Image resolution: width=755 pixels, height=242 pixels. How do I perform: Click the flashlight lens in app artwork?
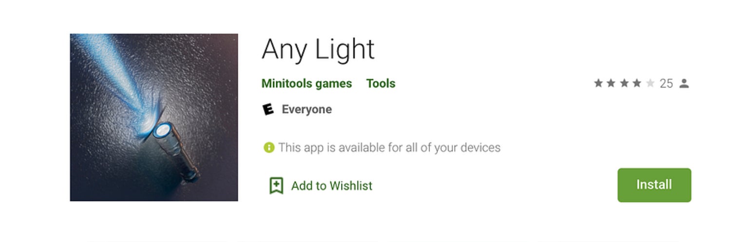[x=162, y=130]
